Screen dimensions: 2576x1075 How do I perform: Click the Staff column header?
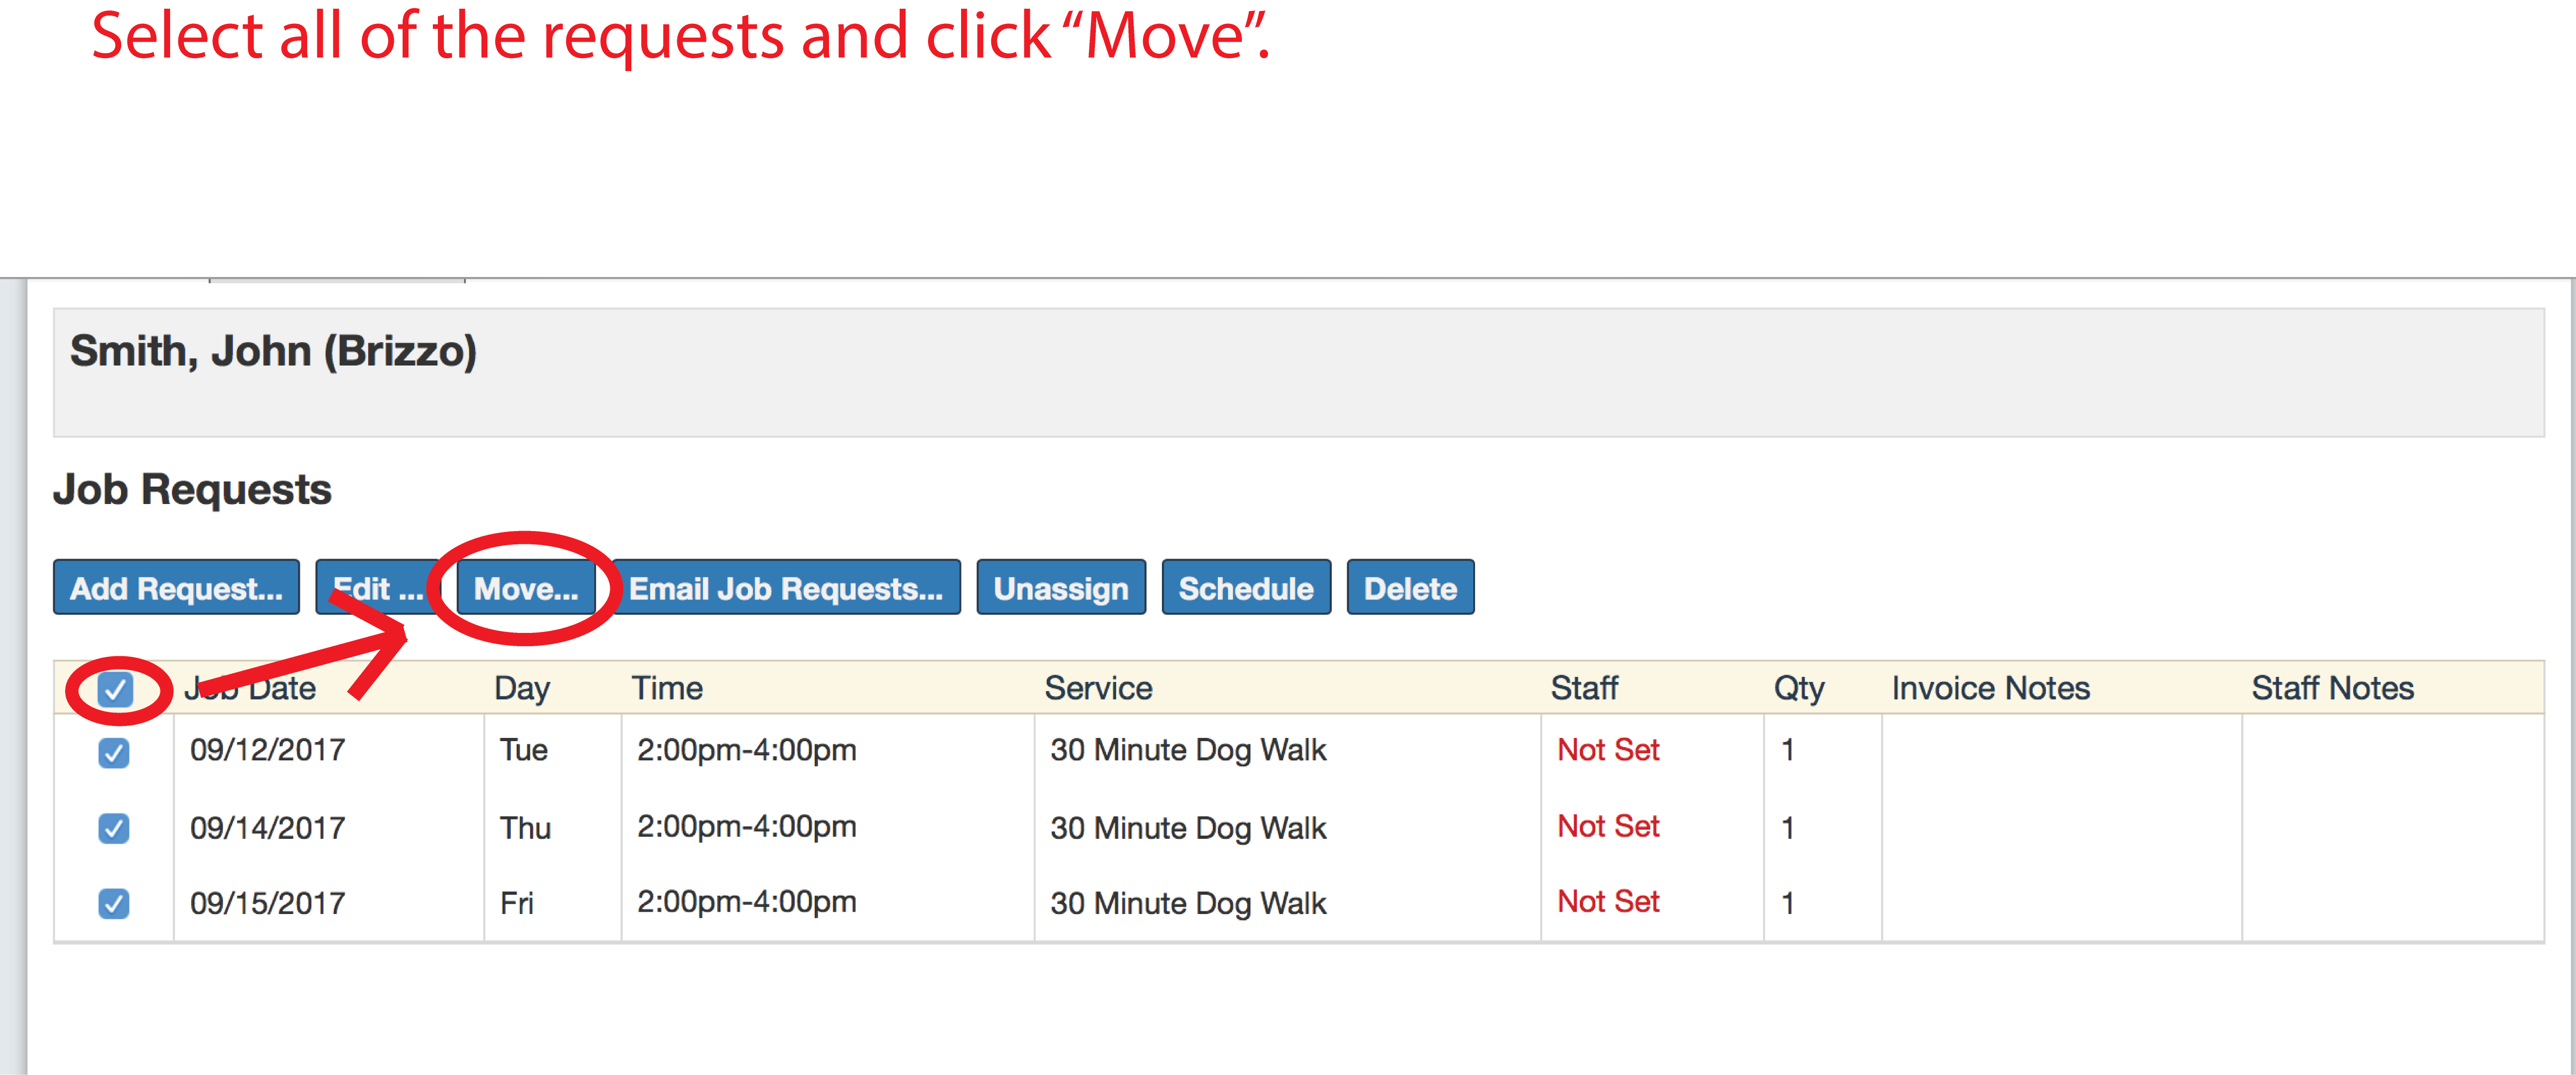pos(1584,688)
